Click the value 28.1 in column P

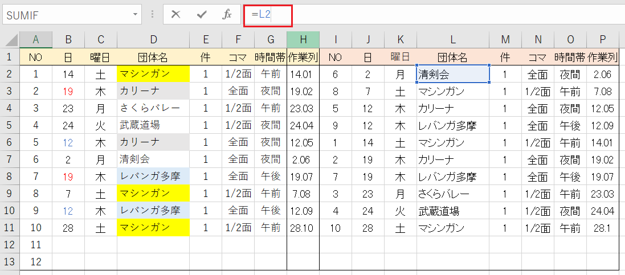click(x=602, y=228)
